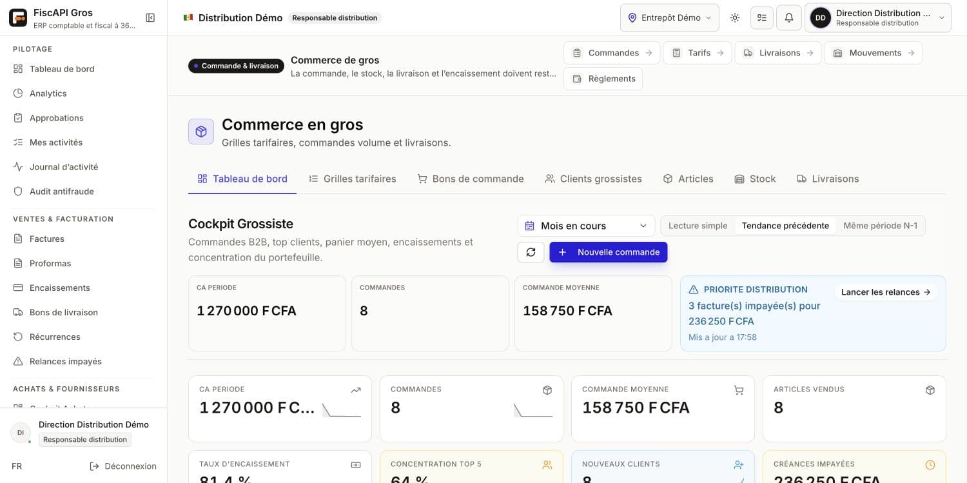The height and width of the screenshot is (483, 967).
Task: Switch language via FR selector
Action: click(17, 466)
